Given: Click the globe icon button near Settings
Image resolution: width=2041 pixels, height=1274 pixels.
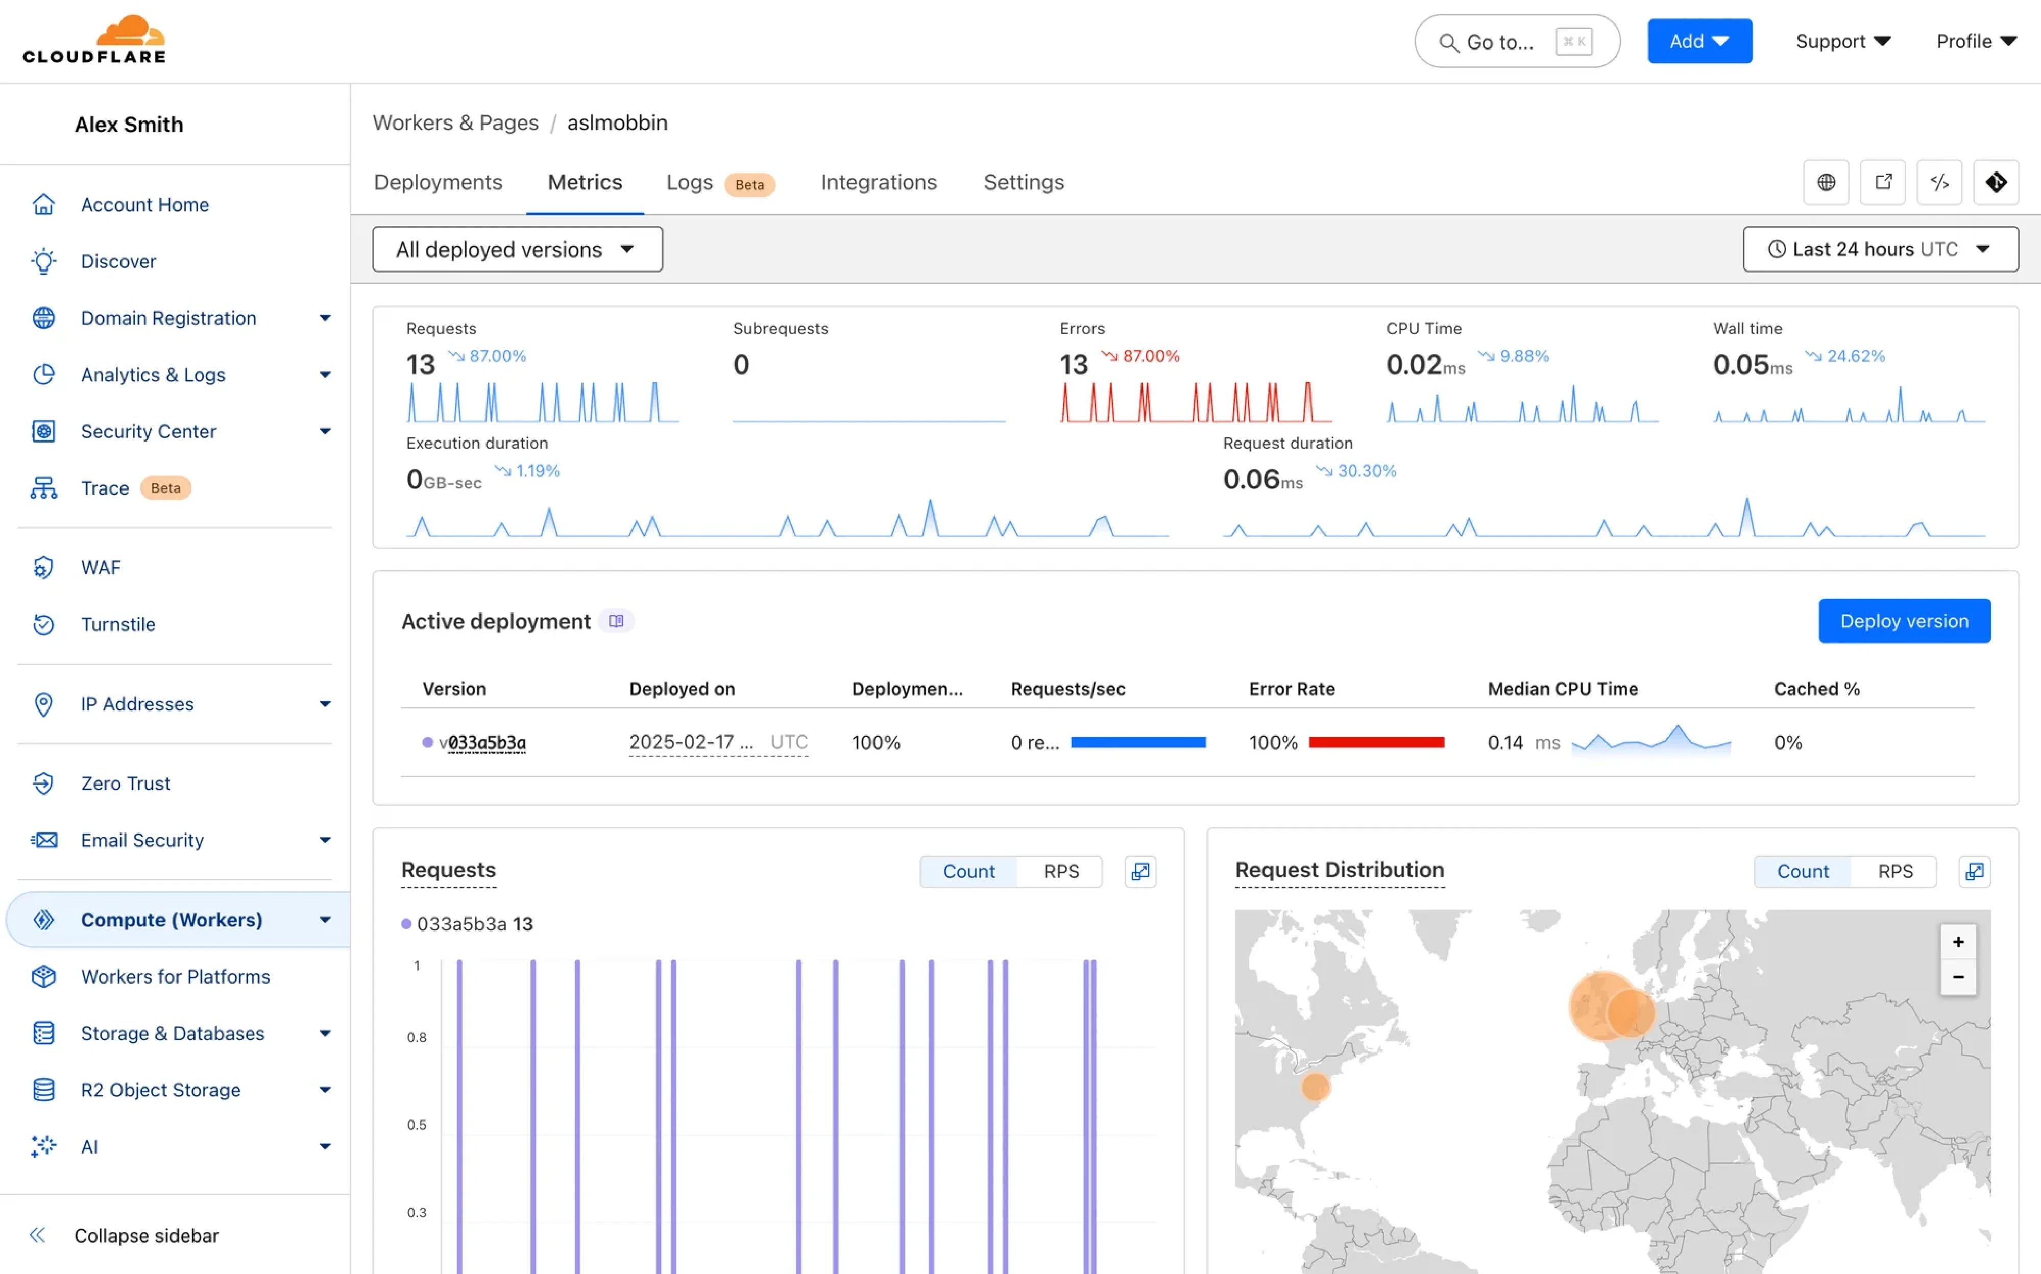Looking at the screenshot, I should [1825, 182].
